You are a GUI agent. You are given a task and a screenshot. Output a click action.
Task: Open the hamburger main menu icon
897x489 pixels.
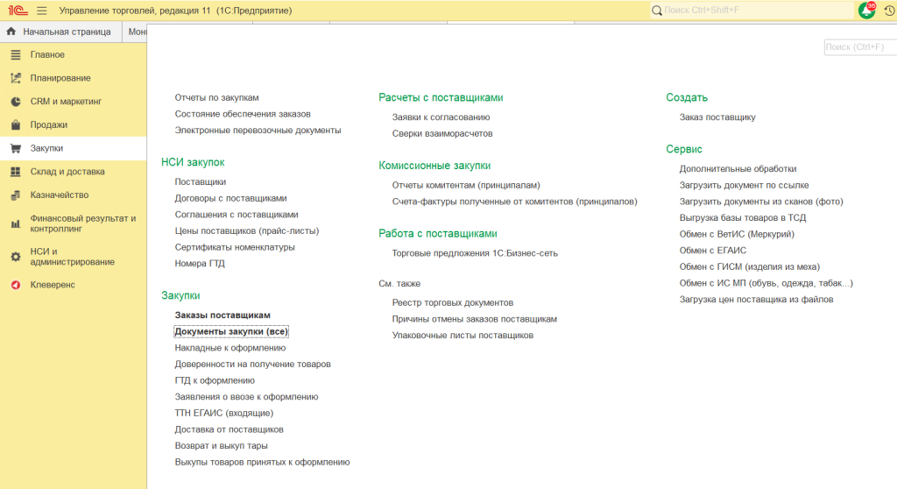pos(42,11)
